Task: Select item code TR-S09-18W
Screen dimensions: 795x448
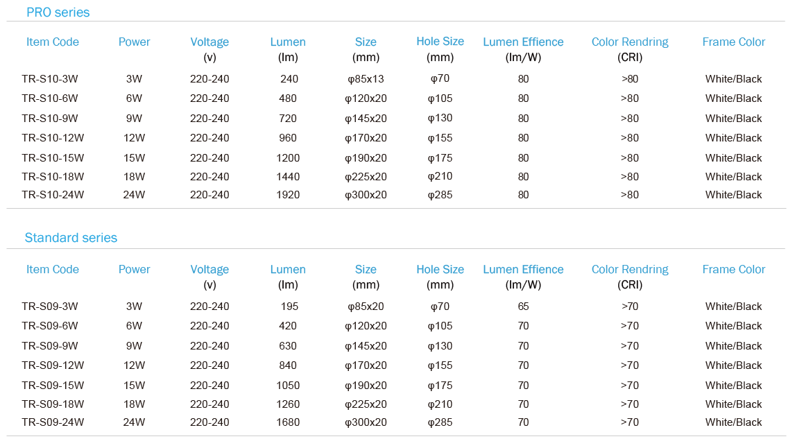Action: tap(53, 404)
